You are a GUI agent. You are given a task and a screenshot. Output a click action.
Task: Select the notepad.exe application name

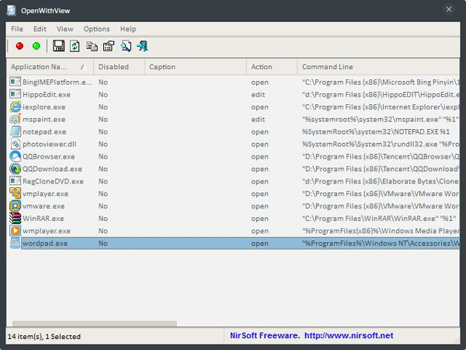click(x=44, y=132)
